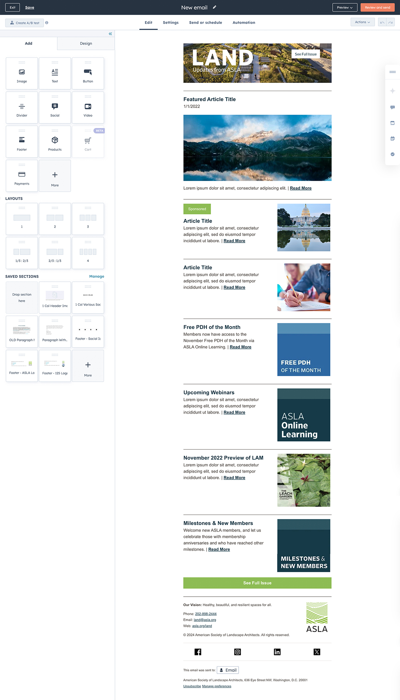This screenshot has height=700, width=400.
Task: Select the Cart beta module
Action: point(88,142)
